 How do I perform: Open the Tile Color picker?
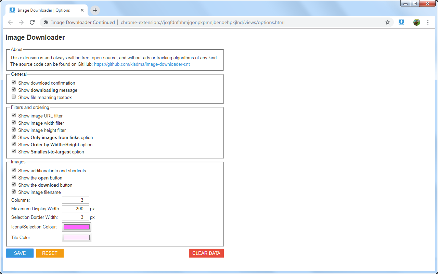(x=77, y=237)
